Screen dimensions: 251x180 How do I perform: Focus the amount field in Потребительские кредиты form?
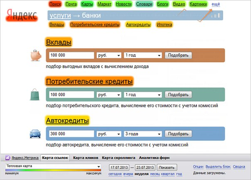click(71, 95)
